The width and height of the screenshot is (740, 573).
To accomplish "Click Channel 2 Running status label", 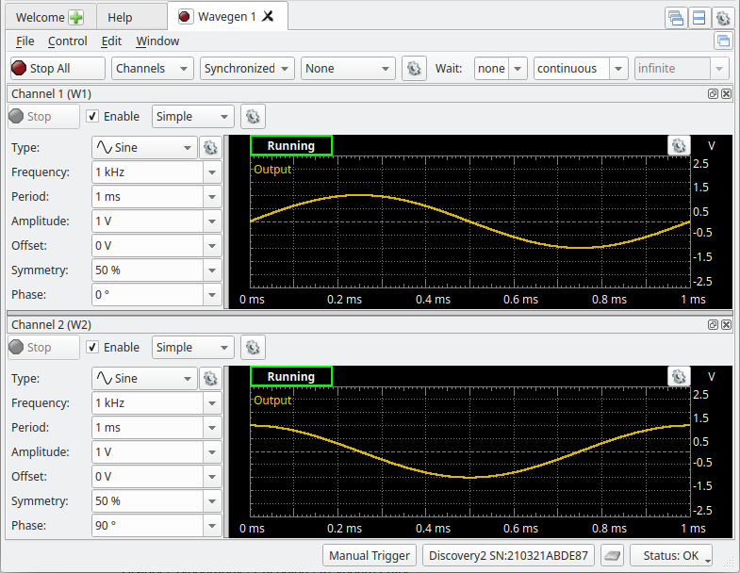I will 291,377.
